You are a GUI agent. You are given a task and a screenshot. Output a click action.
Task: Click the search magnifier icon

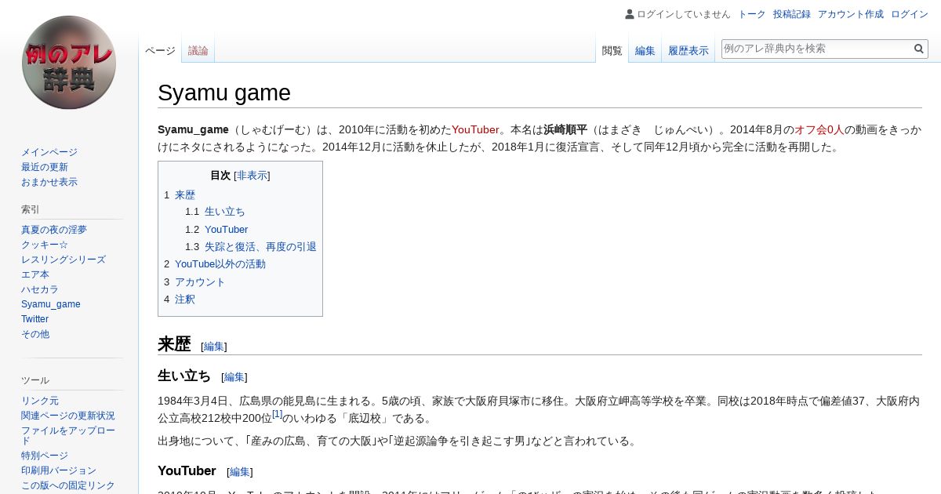tap(919, 49)
